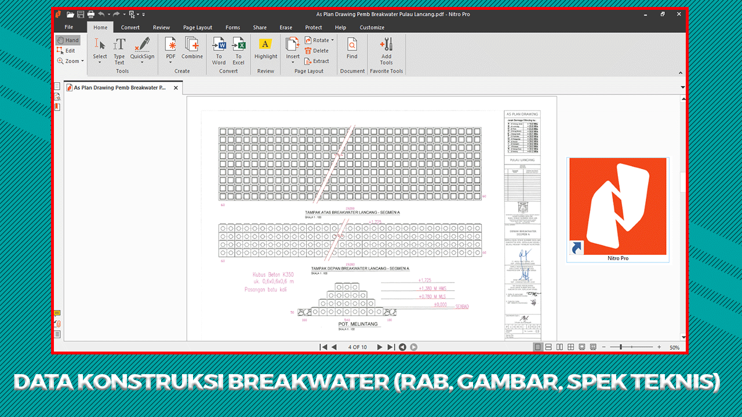Select the Home ribbon tab
The image size is (742, 417).
point(100,27)
